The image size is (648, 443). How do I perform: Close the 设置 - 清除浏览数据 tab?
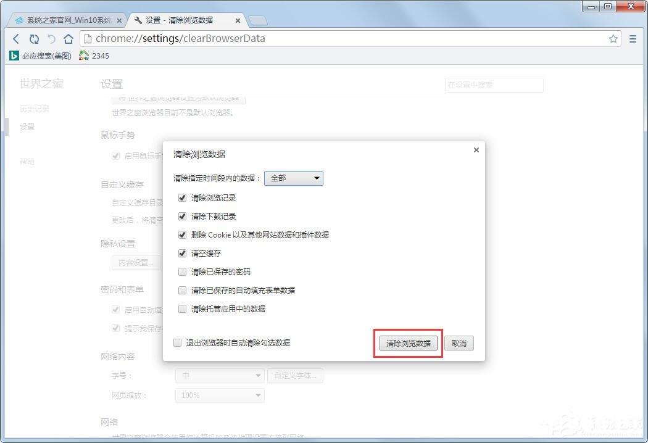click(238, 20)
